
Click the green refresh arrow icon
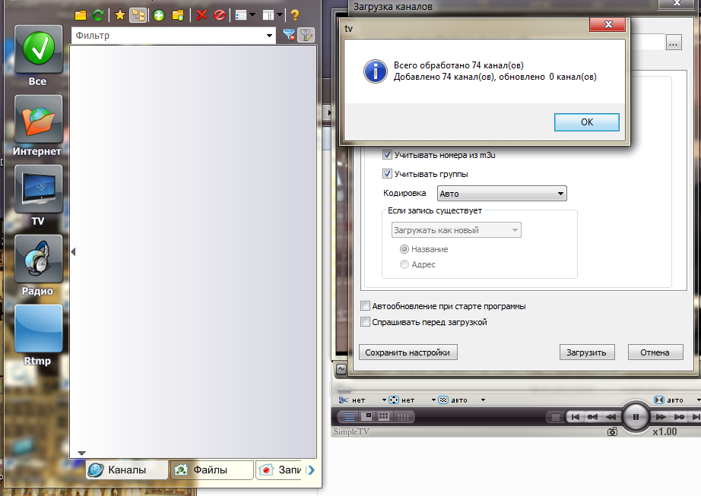click(98, 15)
